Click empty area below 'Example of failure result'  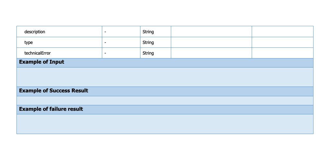pyautogui.click(x=165, y=124)
